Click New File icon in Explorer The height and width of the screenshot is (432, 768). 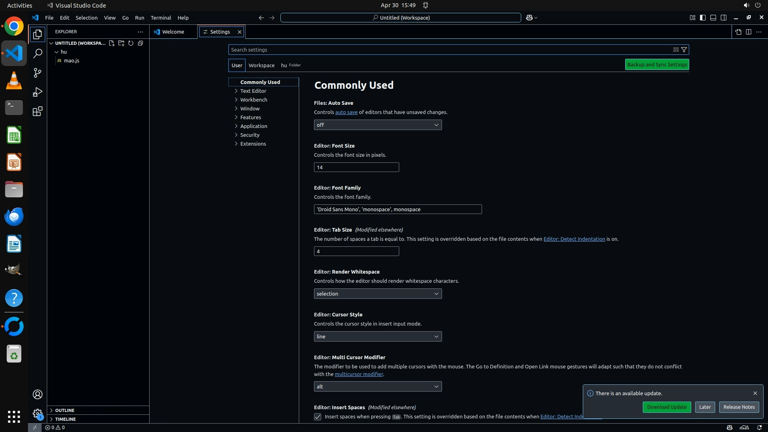[112, 43]
